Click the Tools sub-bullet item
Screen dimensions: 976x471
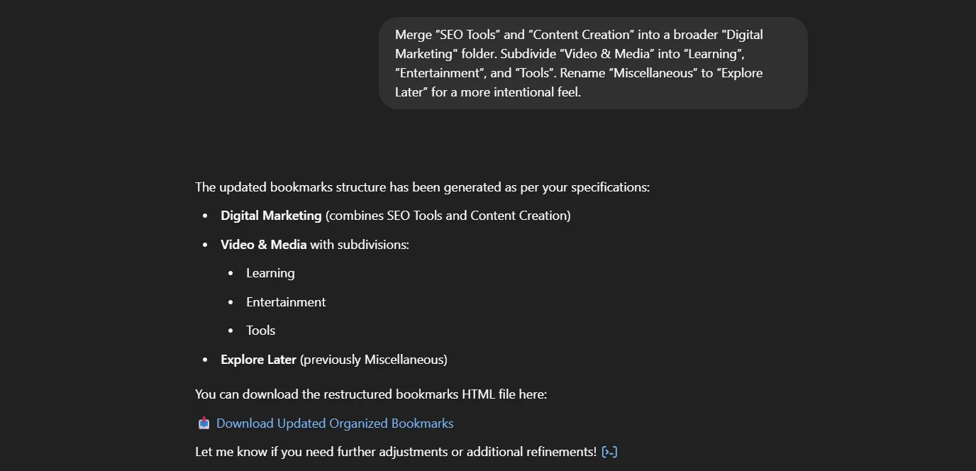coord(260,330)
